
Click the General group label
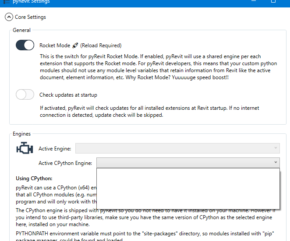click(21, 30)
